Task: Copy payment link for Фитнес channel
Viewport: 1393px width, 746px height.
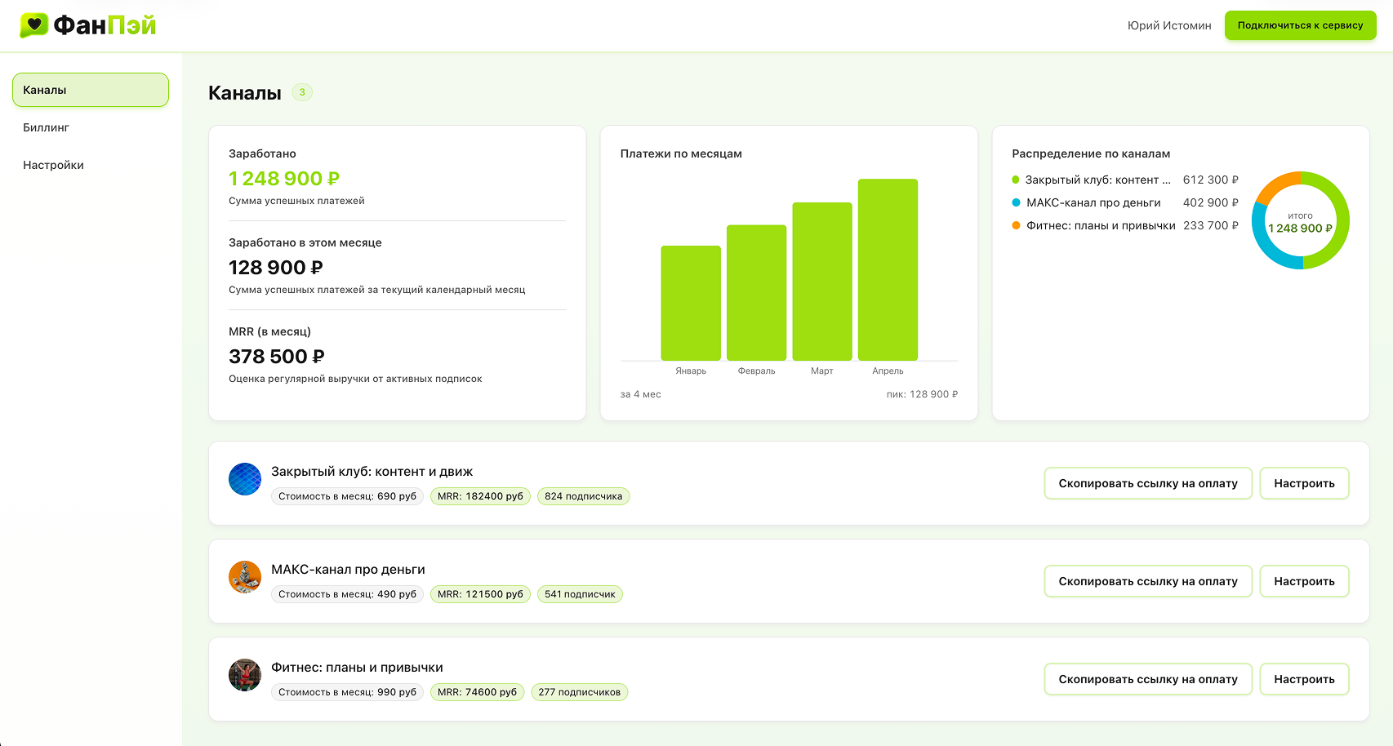Action: [x=1147, y=679]
